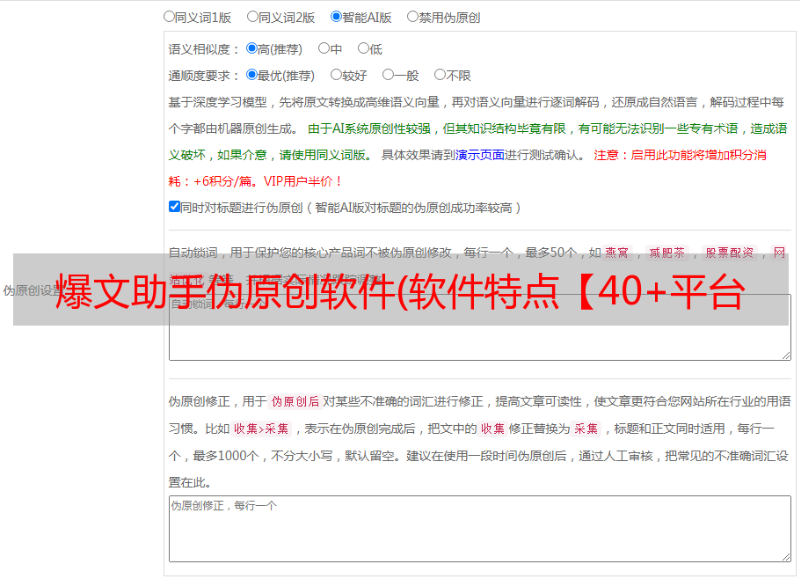
Task: Set 通顺度要求 to 一般
Action: click(x=389, y=75)
